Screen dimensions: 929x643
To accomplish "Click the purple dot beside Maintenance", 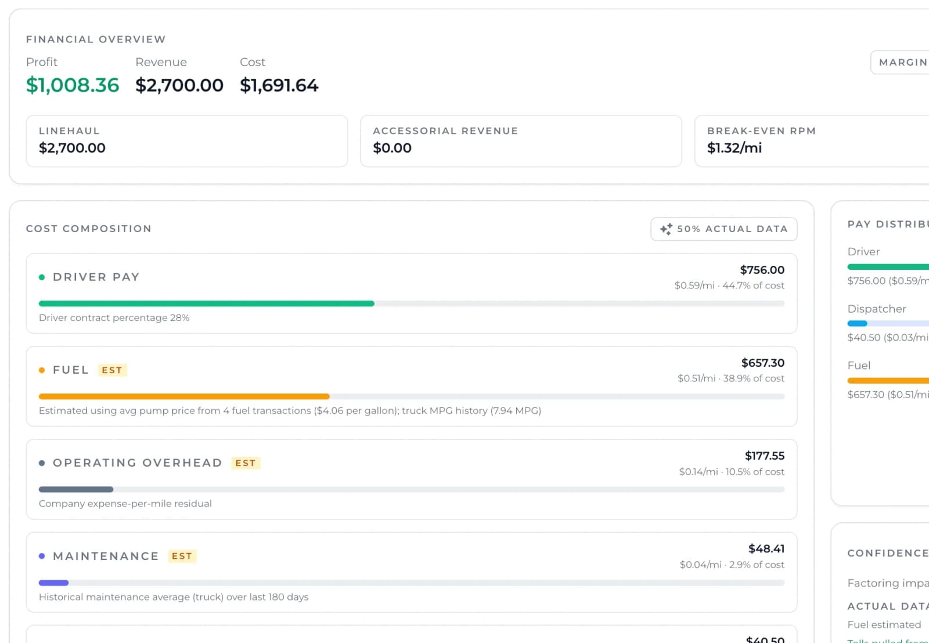I will [x=41, y=556].
